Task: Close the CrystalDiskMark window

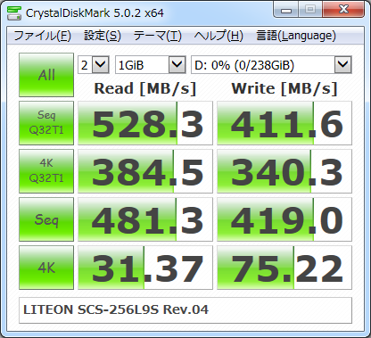Action: (343, 10)
